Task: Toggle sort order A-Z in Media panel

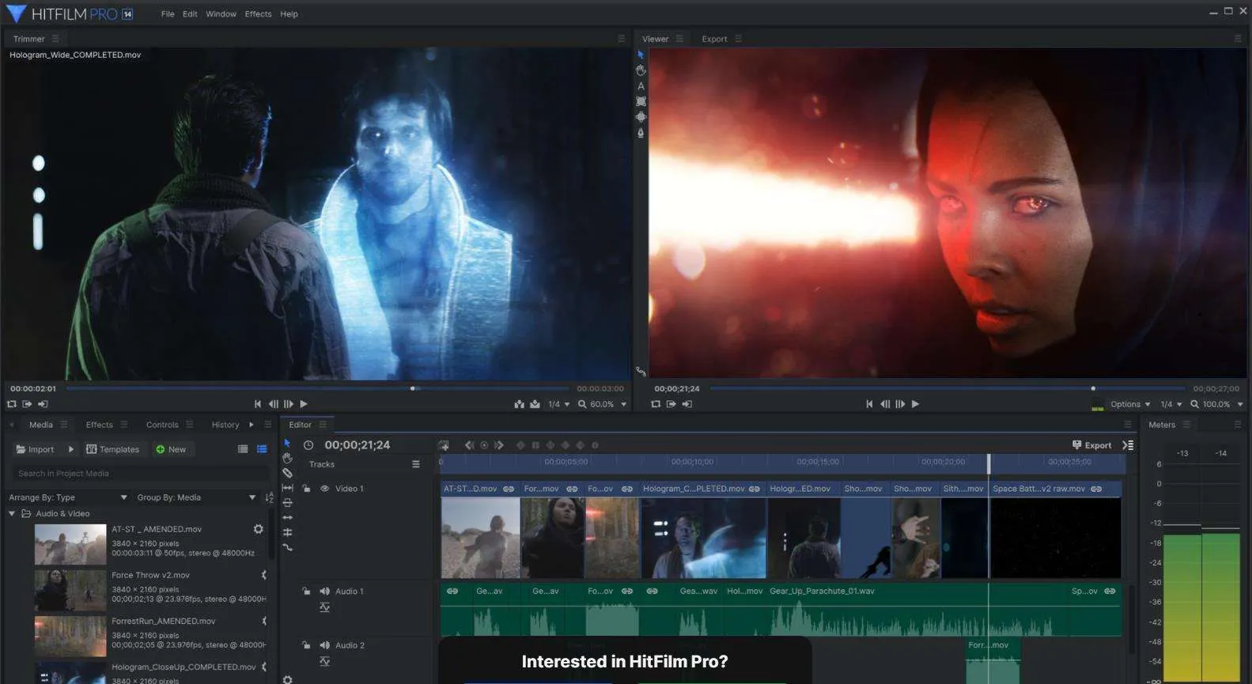Action: point(269,497)
